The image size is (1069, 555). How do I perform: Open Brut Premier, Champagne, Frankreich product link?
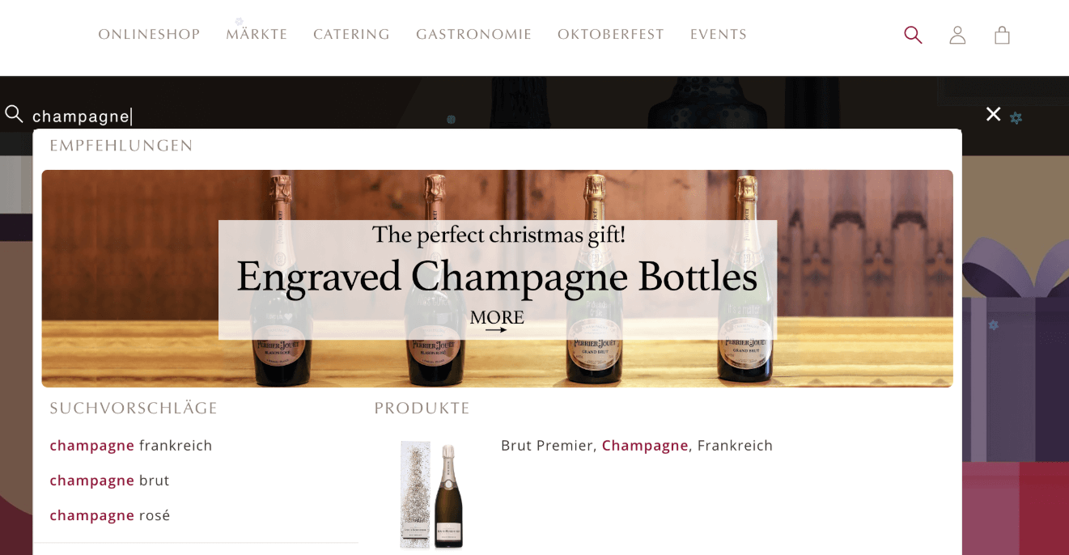coord(637,445)
